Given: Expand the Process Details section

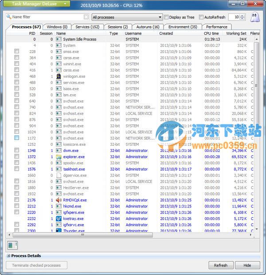Looking at the screenshot, I should coord(8,256).
